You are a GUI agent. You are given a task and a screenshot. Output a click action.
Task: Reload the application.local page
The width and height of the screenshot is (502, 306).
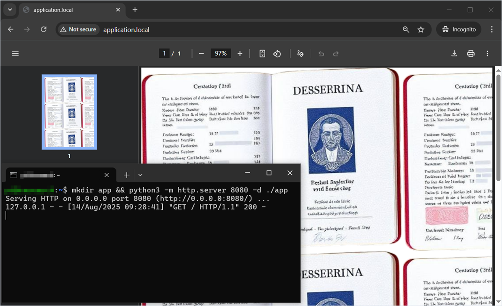[x=44, y=29]
